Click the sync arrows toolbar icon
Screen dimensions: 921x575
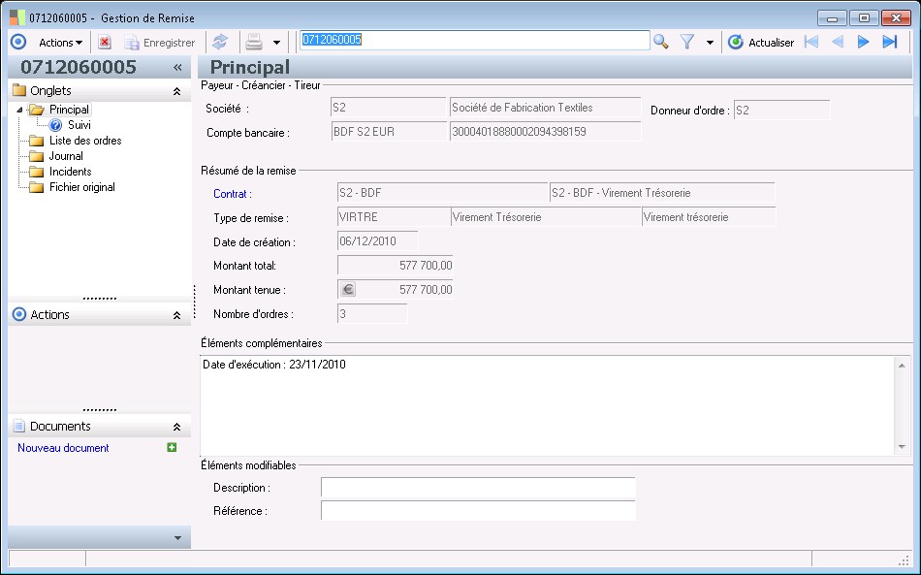[x=220, y=43]
